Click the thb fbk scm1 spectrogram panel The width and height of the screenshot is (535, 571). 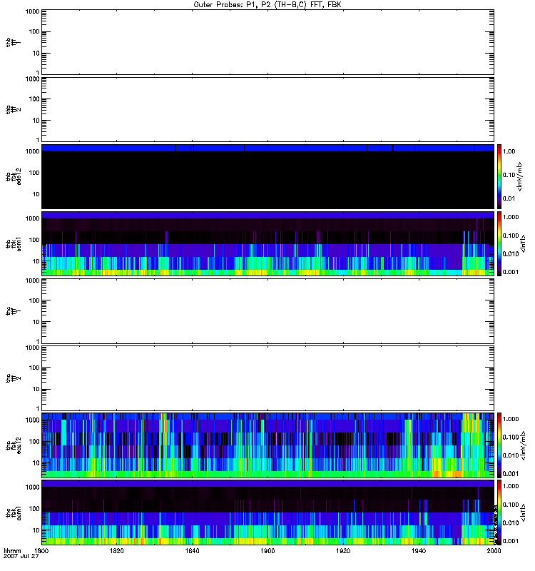267,243
